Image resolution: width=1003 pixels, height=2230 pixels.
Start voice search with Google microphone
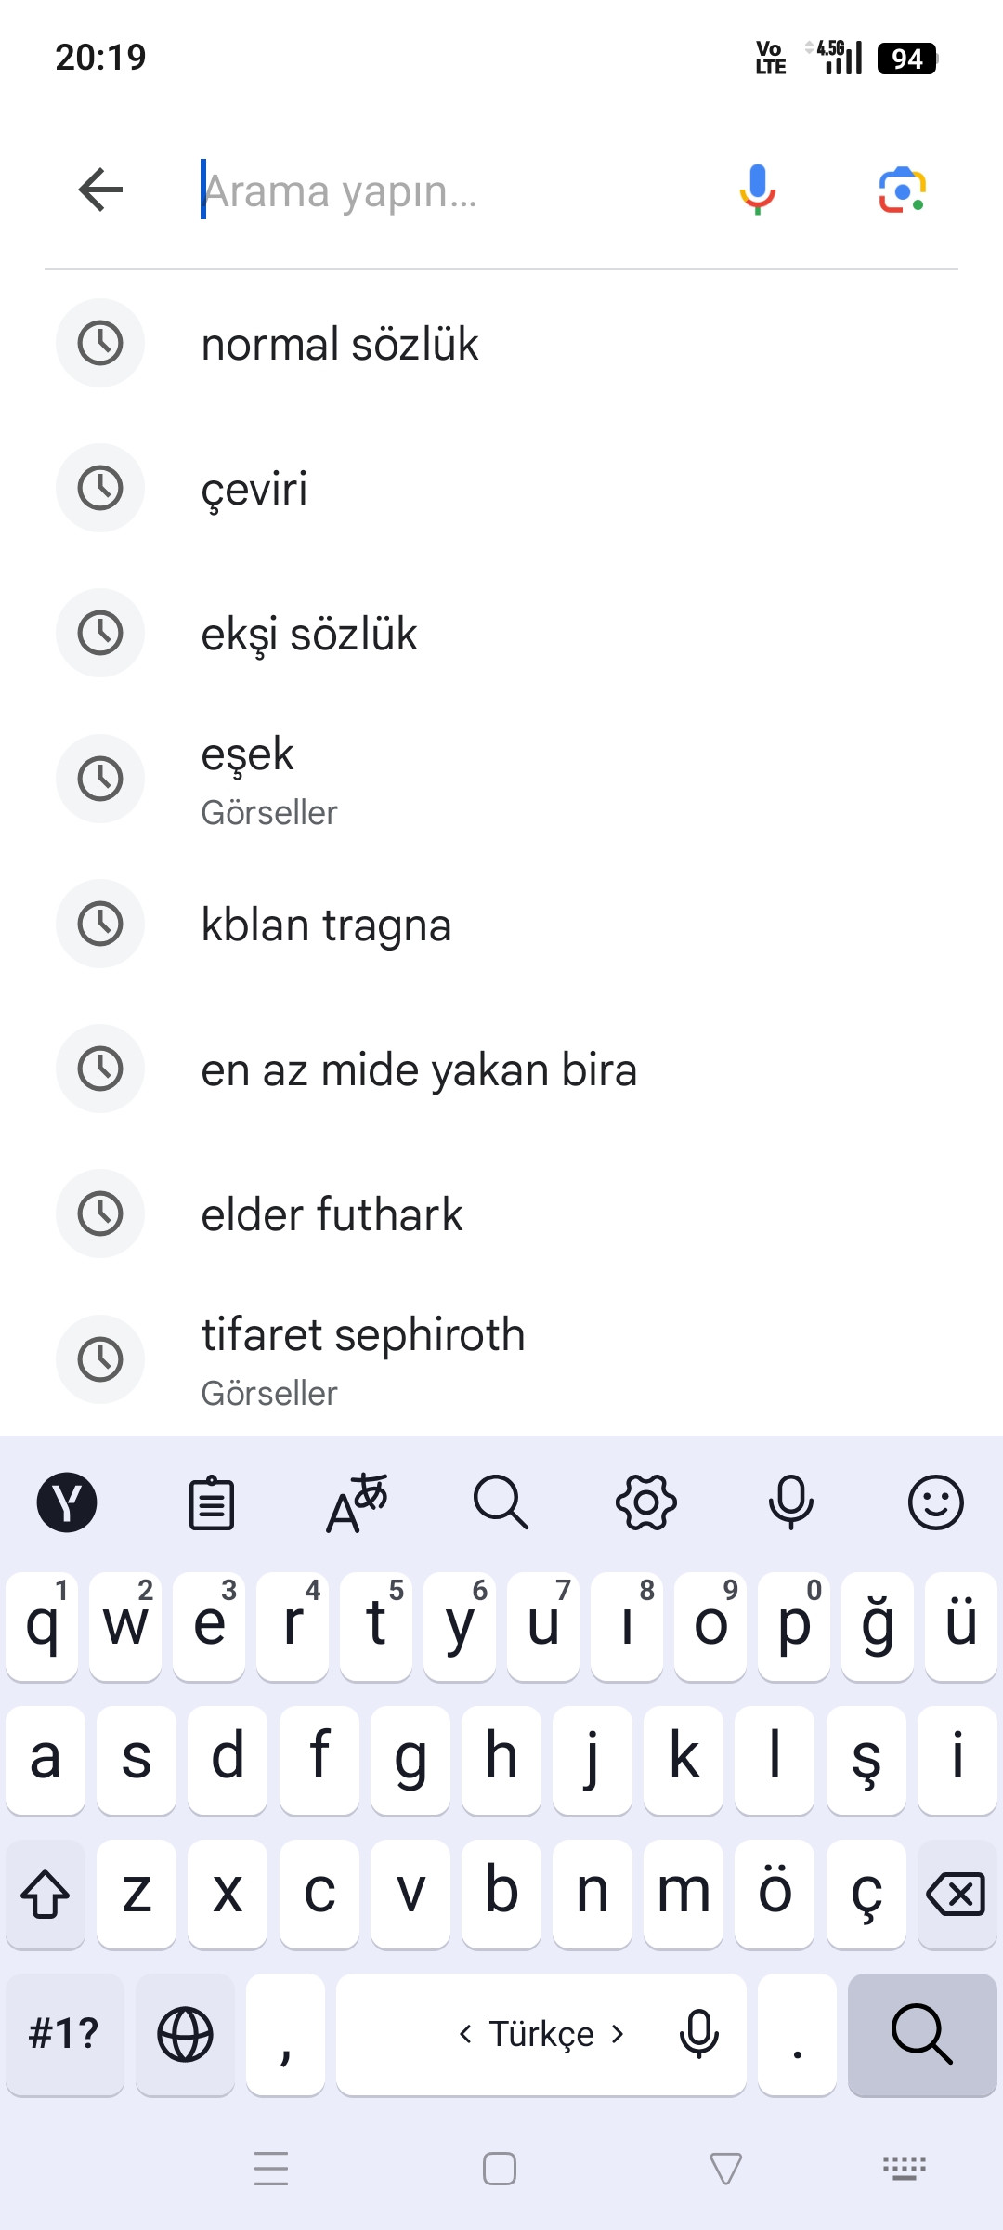[x=758, y=190]
